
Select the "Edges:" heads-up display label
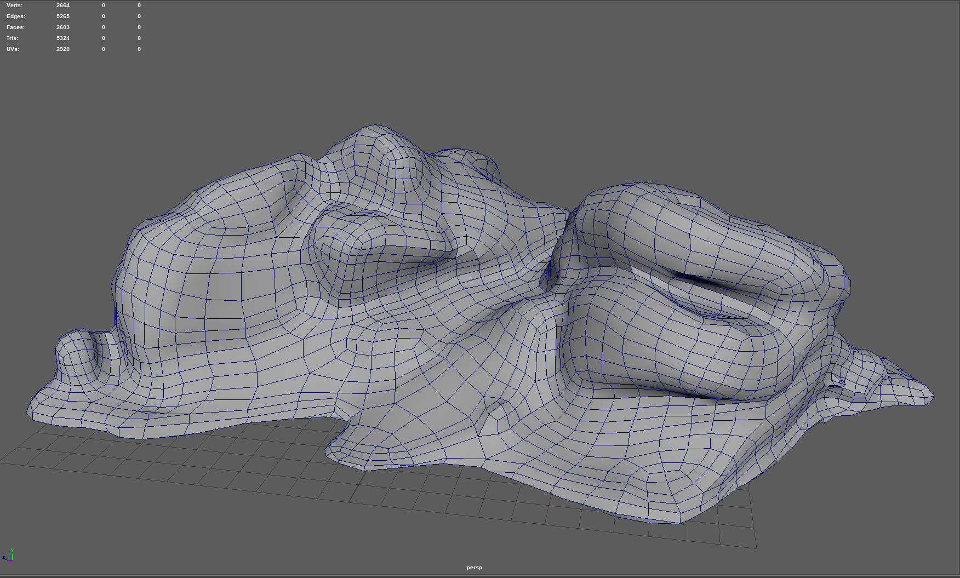click(16, 16)
